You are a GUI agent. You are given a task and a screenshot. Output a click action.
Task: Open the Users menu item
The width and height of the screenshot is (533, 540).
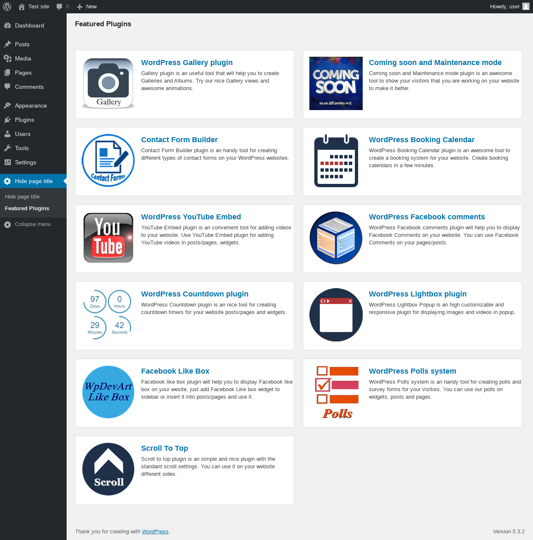point(33,134)
